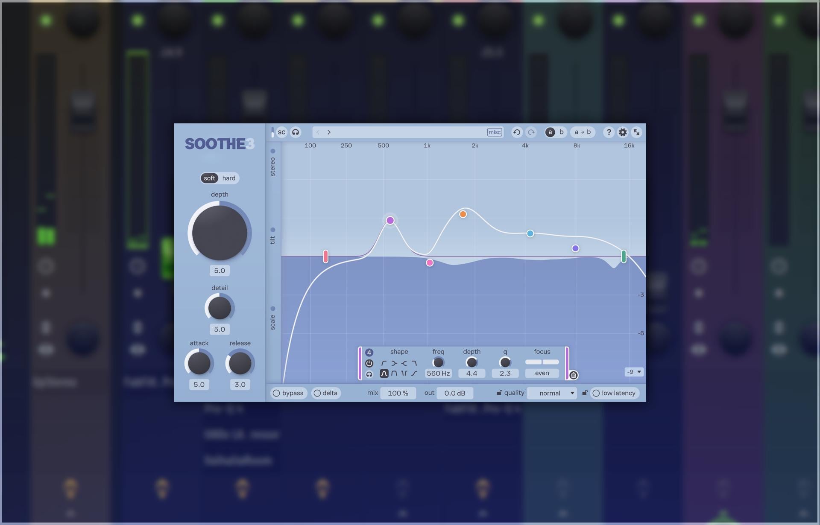
Task: Choose the left-pointing angle shape icon
Action: (404, 363)
